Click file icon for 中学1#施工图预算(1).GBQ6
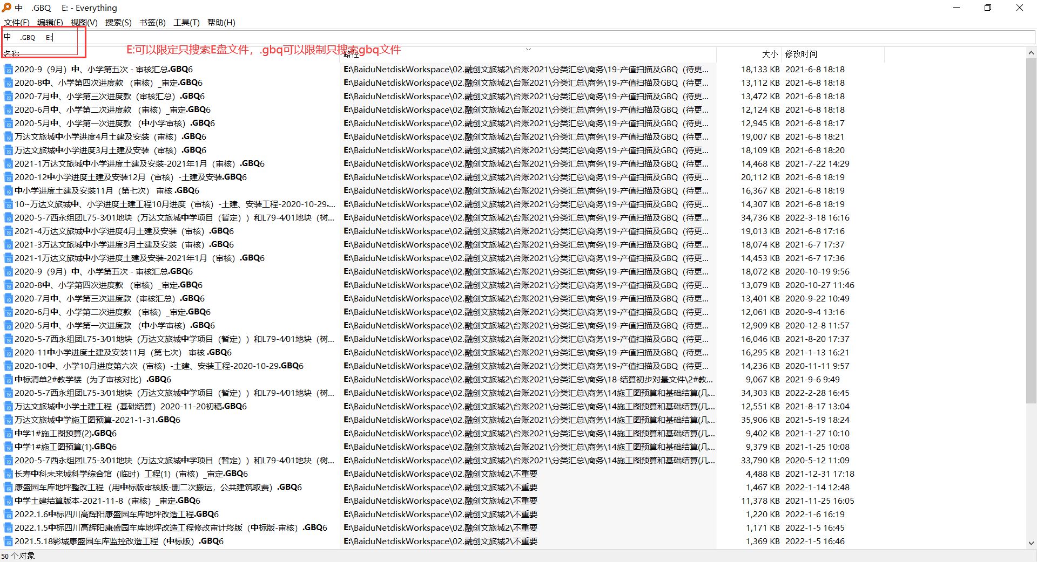 click(8, 447)
